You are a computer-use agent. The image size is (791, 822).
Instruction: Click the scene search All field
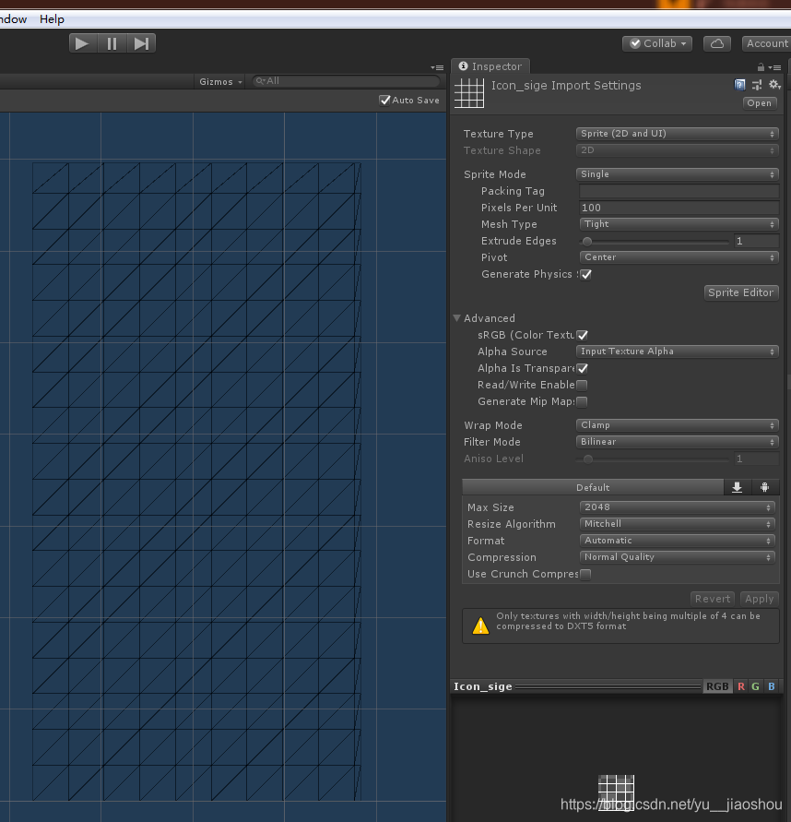click(346, 81)
